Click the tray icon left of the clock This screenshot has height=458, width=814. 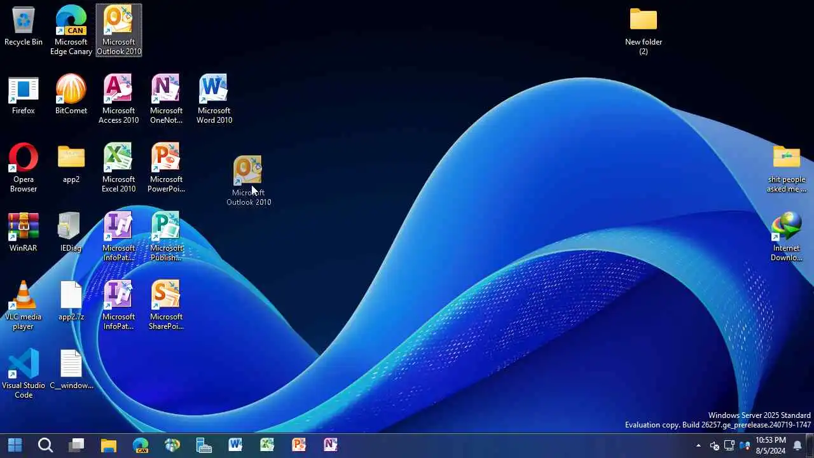click(x=745, y=445)
